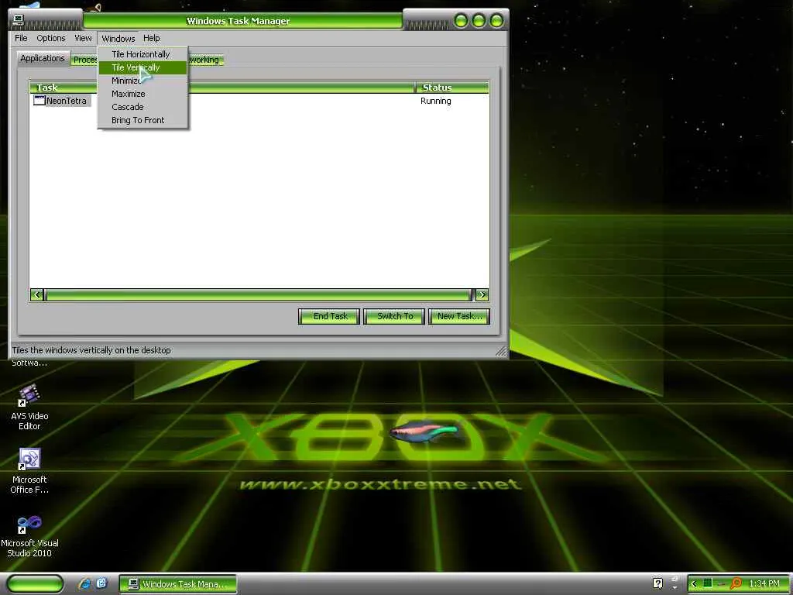Screen dimensions: 793x595
Task: Click the right arrow of horizontal scrollbar
Action: coord(482,294)
